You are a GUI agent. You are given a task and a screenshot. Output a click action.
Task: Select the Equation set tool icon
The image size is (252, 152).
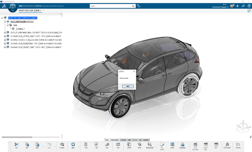point(238,144)
